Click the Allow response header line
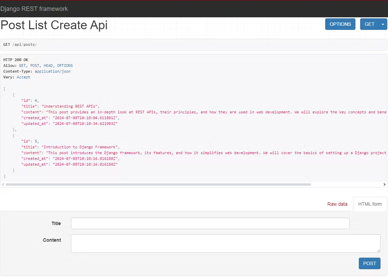Image resolution: width=388 pixels, height=277 pixels. point(37,65)
